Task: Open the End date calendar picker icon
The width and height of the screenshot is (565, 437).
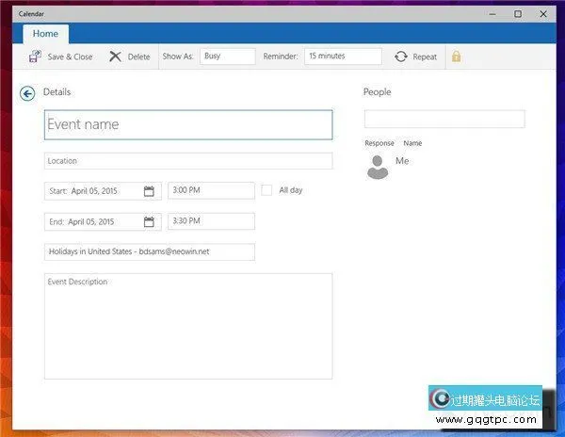Action: [x=149, y=222]
